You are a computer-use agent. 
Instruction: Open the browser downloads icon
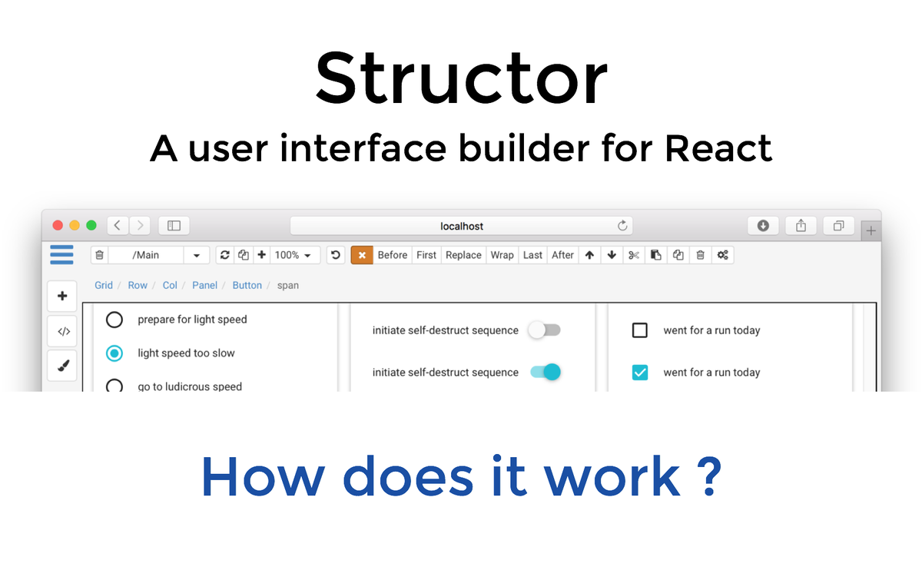pyautogui.click(x=763, y=226)
